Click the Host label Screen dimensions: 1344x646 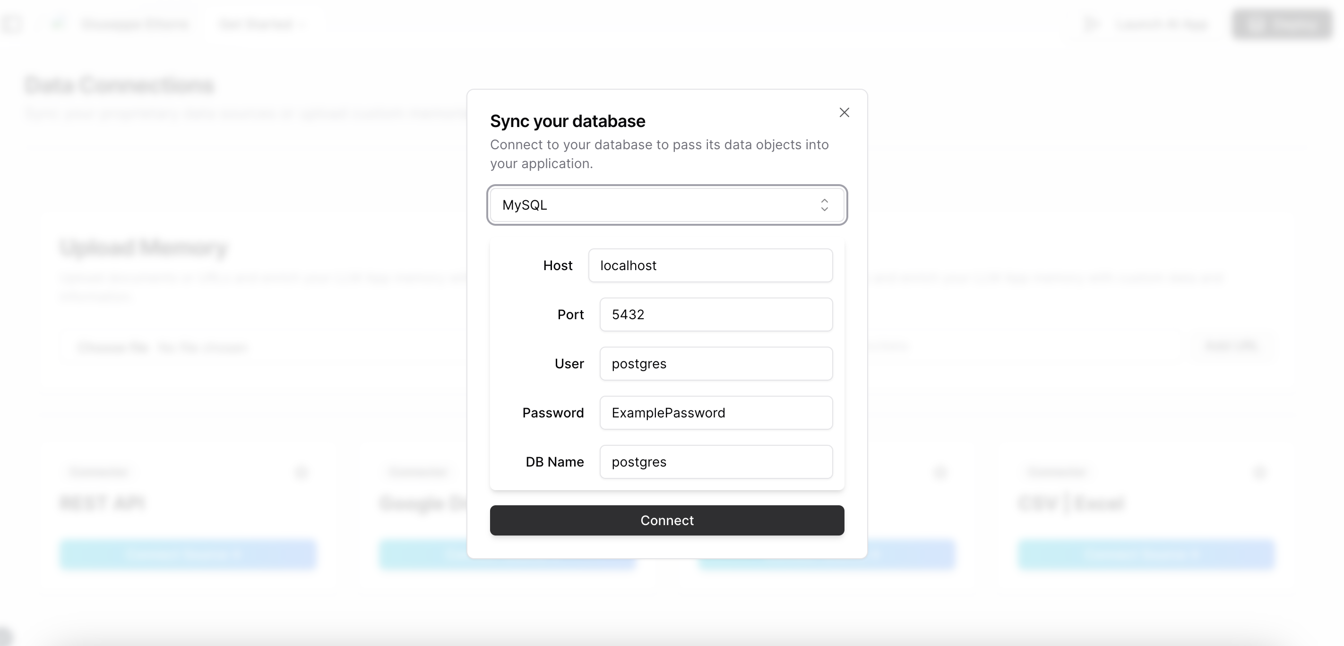(558, 265)
